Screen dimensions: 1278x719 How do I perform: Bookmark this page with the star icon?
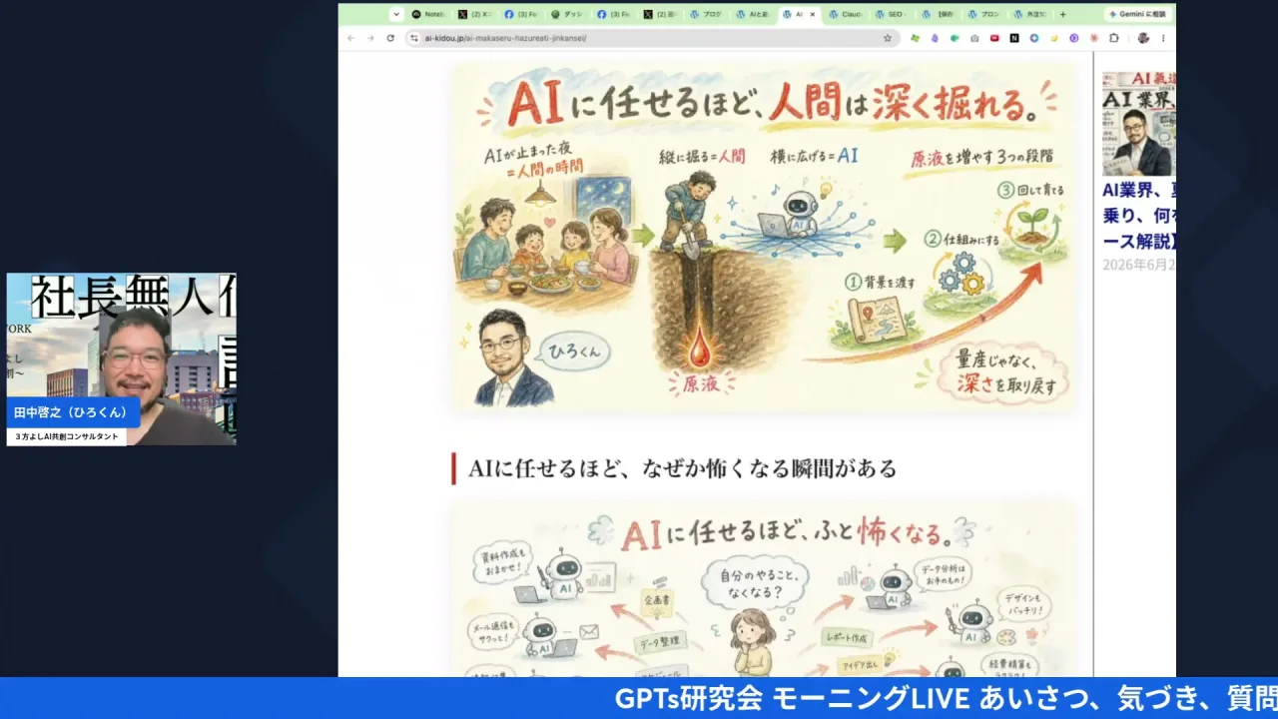point(887,38)
